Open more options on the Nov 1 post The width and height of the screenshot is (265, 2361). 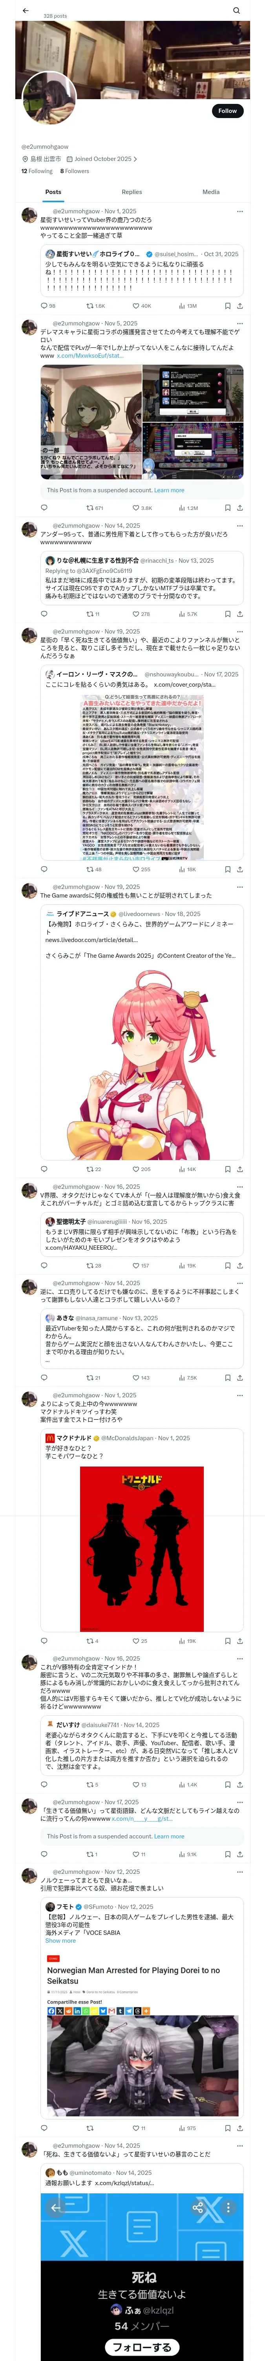240,212
